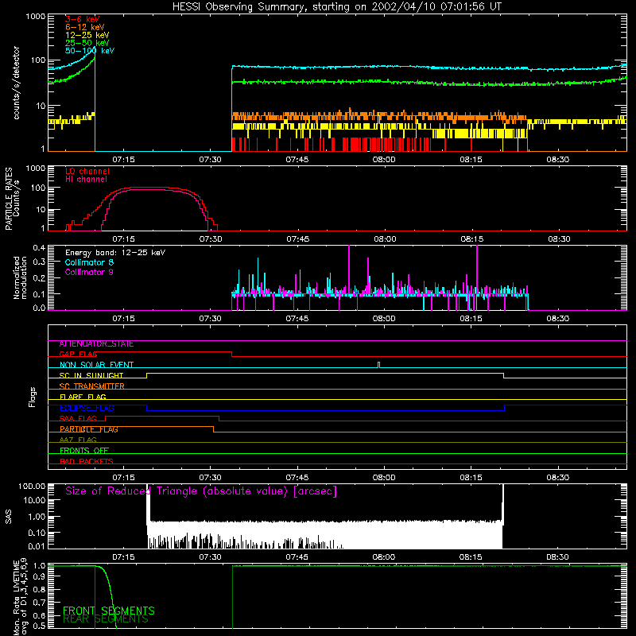Click the HESSI Observing Summary title text
The image size is (636, 636).
click(336, 7)
